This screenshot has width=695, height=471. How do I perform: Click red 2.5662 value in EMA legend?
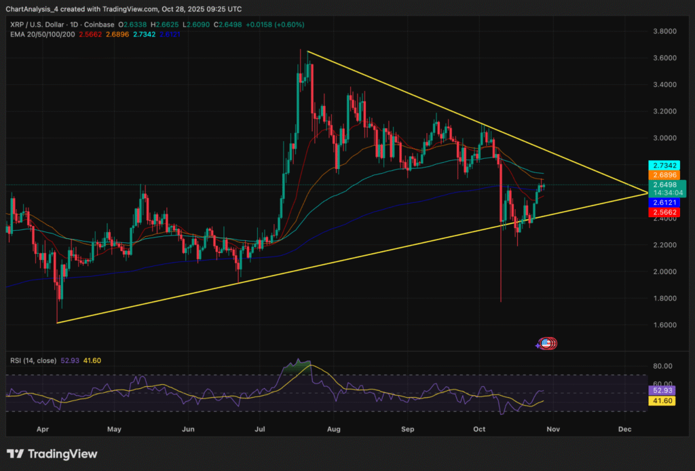pyautogui.click(x=90, y=34)
